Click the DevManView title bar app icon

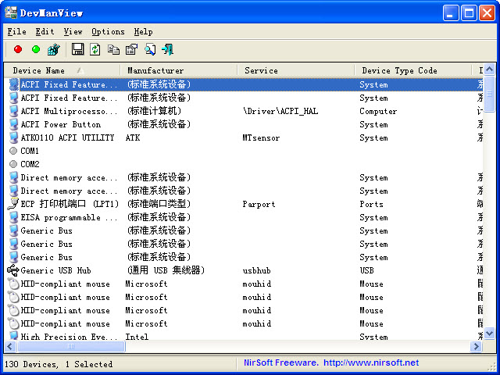pyautogui.click(x=11, y=12)
